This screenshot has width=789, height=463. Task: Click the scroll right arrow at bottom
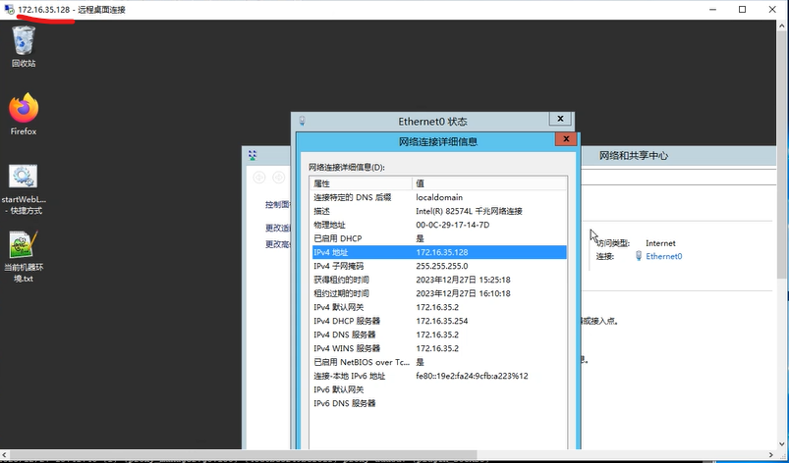click(771, 455)
